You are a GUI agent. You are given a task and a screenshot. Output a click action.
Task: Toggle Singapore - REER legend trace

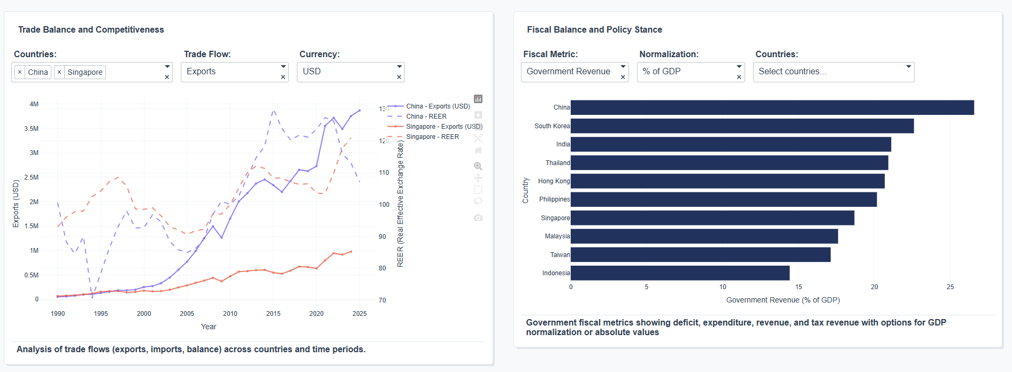[x=432, y=137]
